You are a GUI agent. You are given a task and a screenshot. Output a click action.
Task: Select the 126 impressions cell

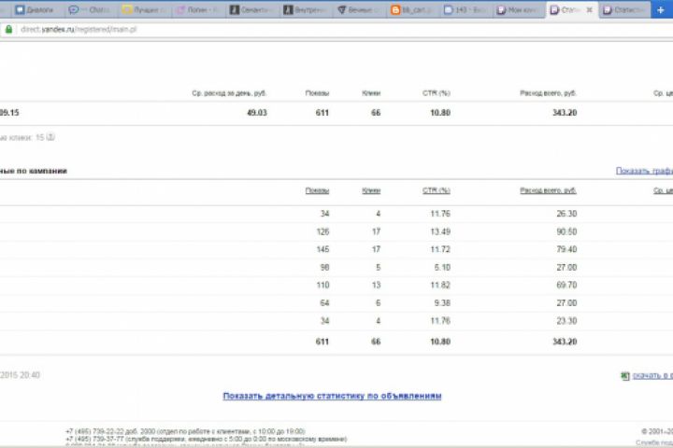click(322, 231)
